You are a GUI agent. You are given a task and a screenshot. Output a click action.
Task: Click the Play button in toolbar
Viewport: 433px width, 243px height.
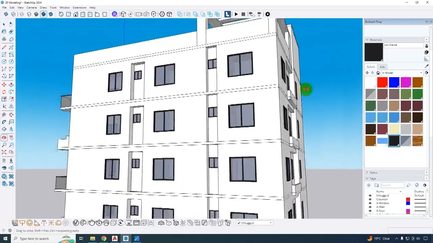click(x=236, y=14)
